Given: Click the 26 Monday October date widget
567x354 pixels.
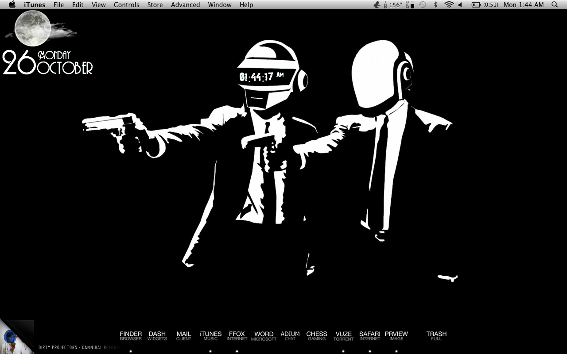Looking at the screenshot, I should (x=47, y=62).
